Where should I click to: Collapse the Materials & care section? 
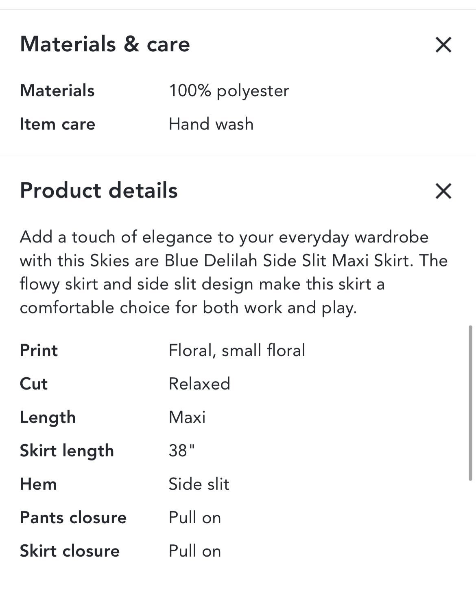pyautogui.click(x=443, y=44)
